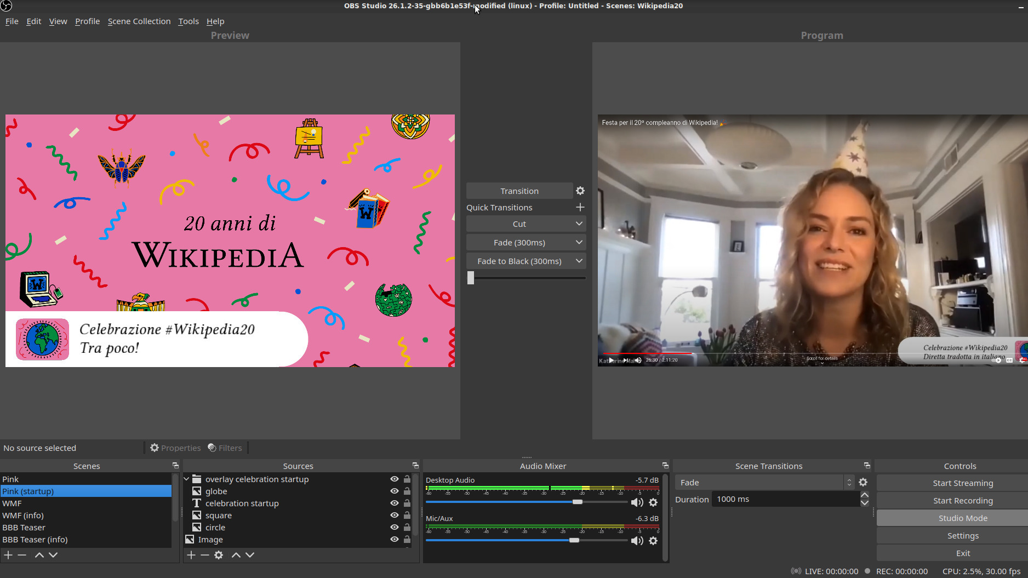Click Start Recording

pos(963,501)
